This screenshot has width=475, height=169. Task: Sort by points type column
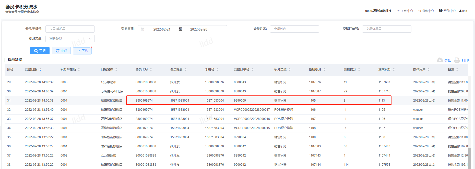(290, 69)
